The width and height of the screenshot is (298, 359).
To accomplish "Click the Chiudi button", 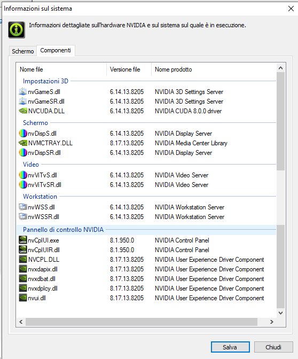I will (273, 347).
